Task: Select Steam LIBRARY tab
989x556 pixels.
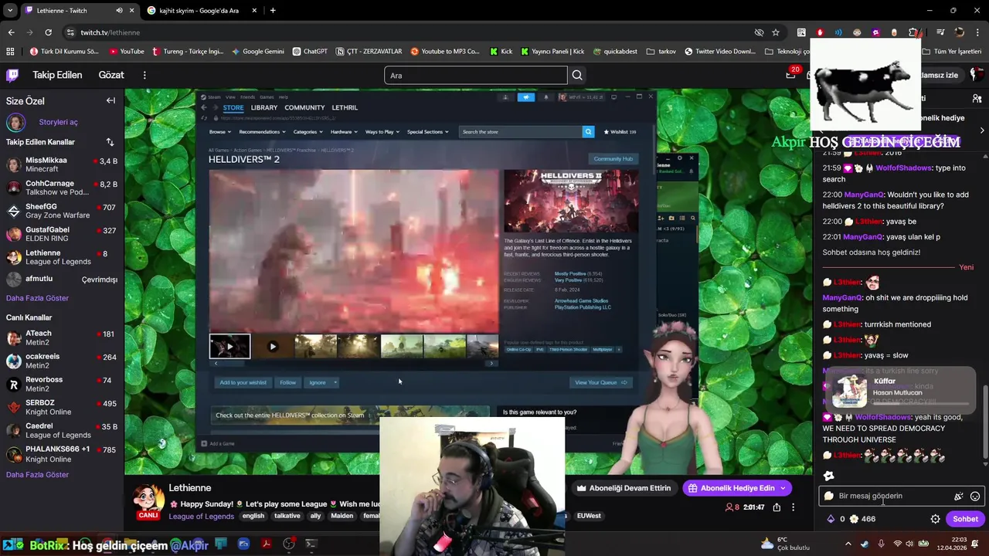Action: pyautogui.click(x=263, y=107)
